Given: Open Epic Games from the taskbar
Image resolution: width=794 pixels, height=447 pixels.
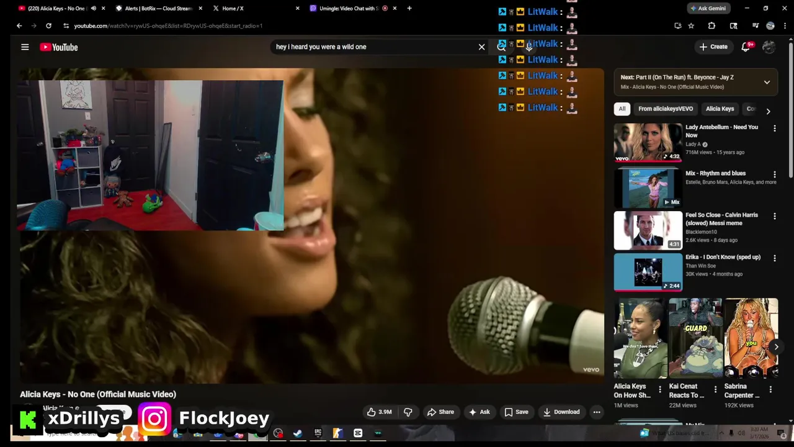Looking at the screenshot, I should [x=318, y=433].
